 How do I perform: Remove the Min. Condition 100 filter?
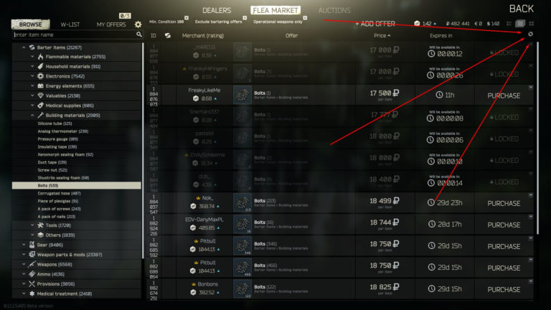click(187, 17)
